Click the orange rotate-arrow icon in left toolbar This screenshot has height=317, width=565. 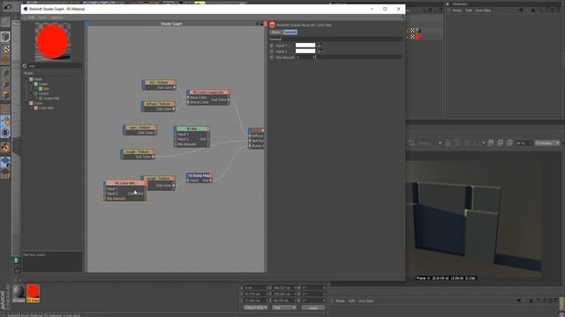[x=5, y=148]
